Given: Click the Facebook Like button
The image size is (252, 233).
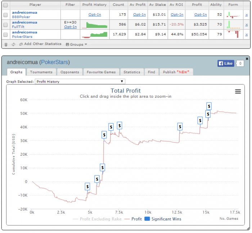Looking at the screenshot, I should 226,63.
